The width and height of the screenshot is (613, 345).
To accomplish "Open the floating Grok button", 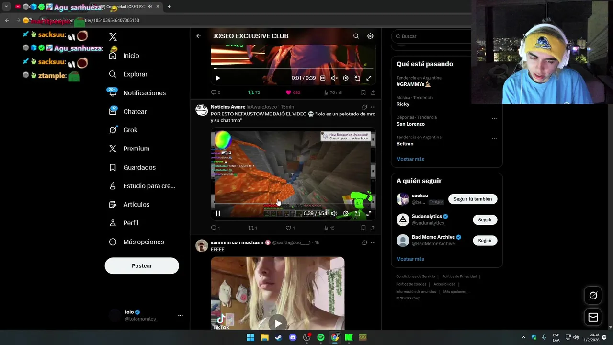I will tap(593, 296).
